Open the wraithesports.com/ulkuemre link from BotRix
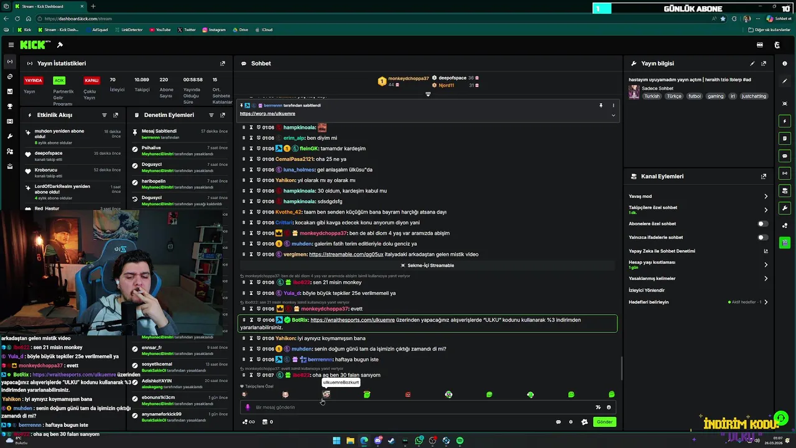Screen dimensions: 796x448 click(x=353, y=320)
